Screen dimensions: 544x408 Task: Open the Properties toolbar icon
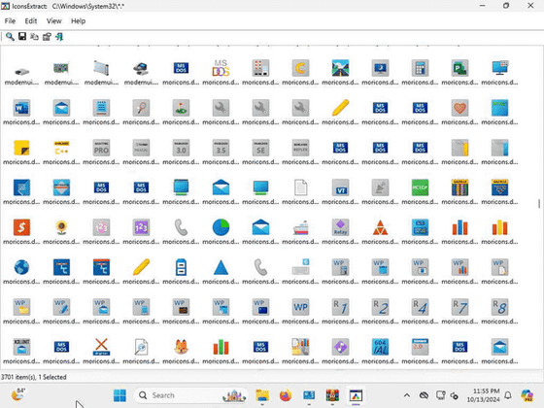click(47, 37)
